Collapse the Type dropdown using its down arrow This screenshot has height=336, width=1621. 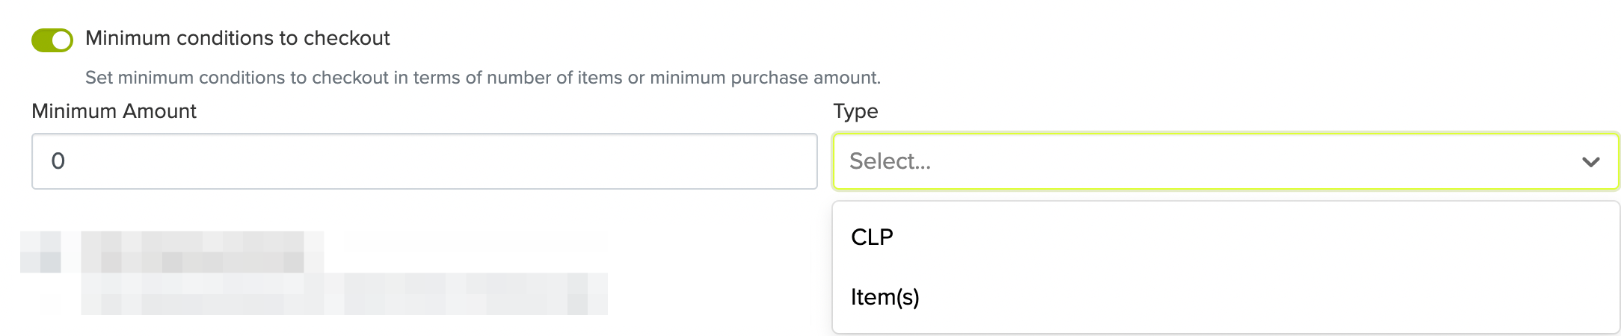point(1590,161)
